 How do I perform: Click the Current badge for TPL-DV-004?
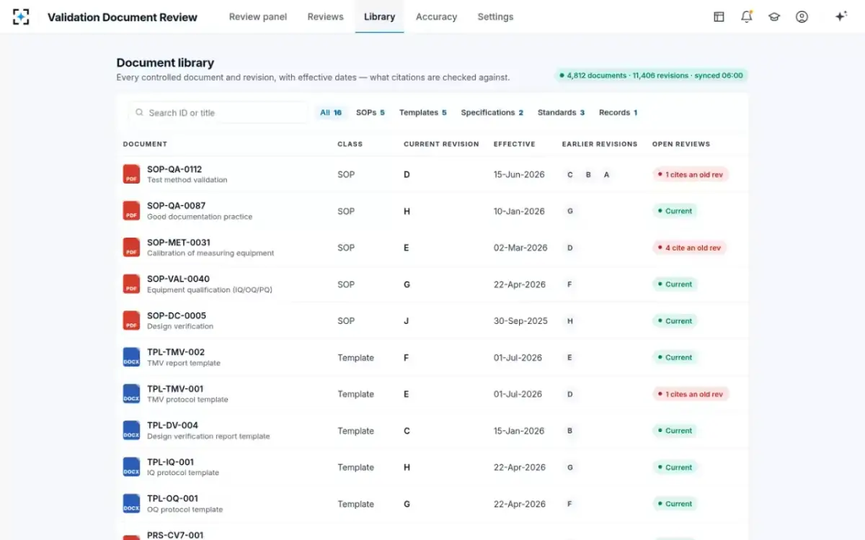pyautogui.click(x=675, y=431)
